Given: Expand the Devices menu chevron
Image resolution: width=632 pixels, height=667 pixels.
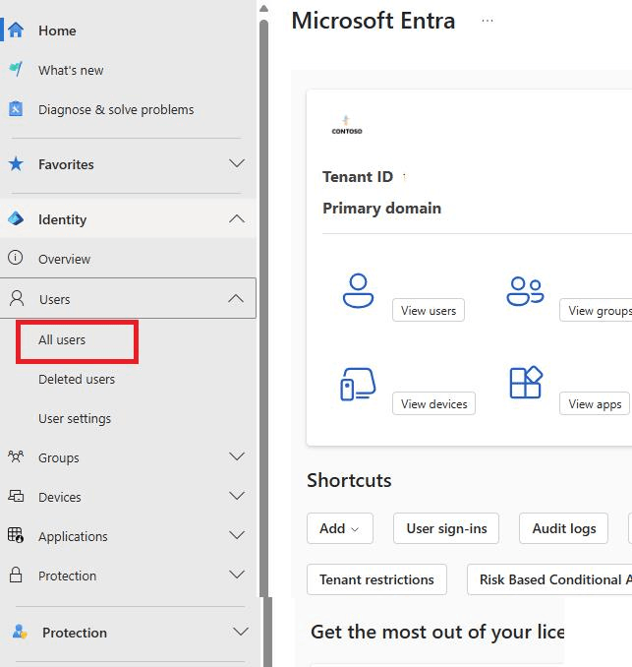Looking at the screenshot, I should coord(237,496).
